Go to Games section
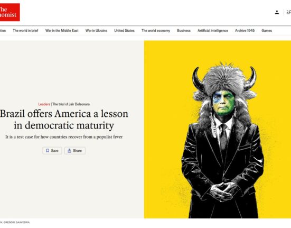This screenshot has height=228, width=291. (x=267, y=31)
